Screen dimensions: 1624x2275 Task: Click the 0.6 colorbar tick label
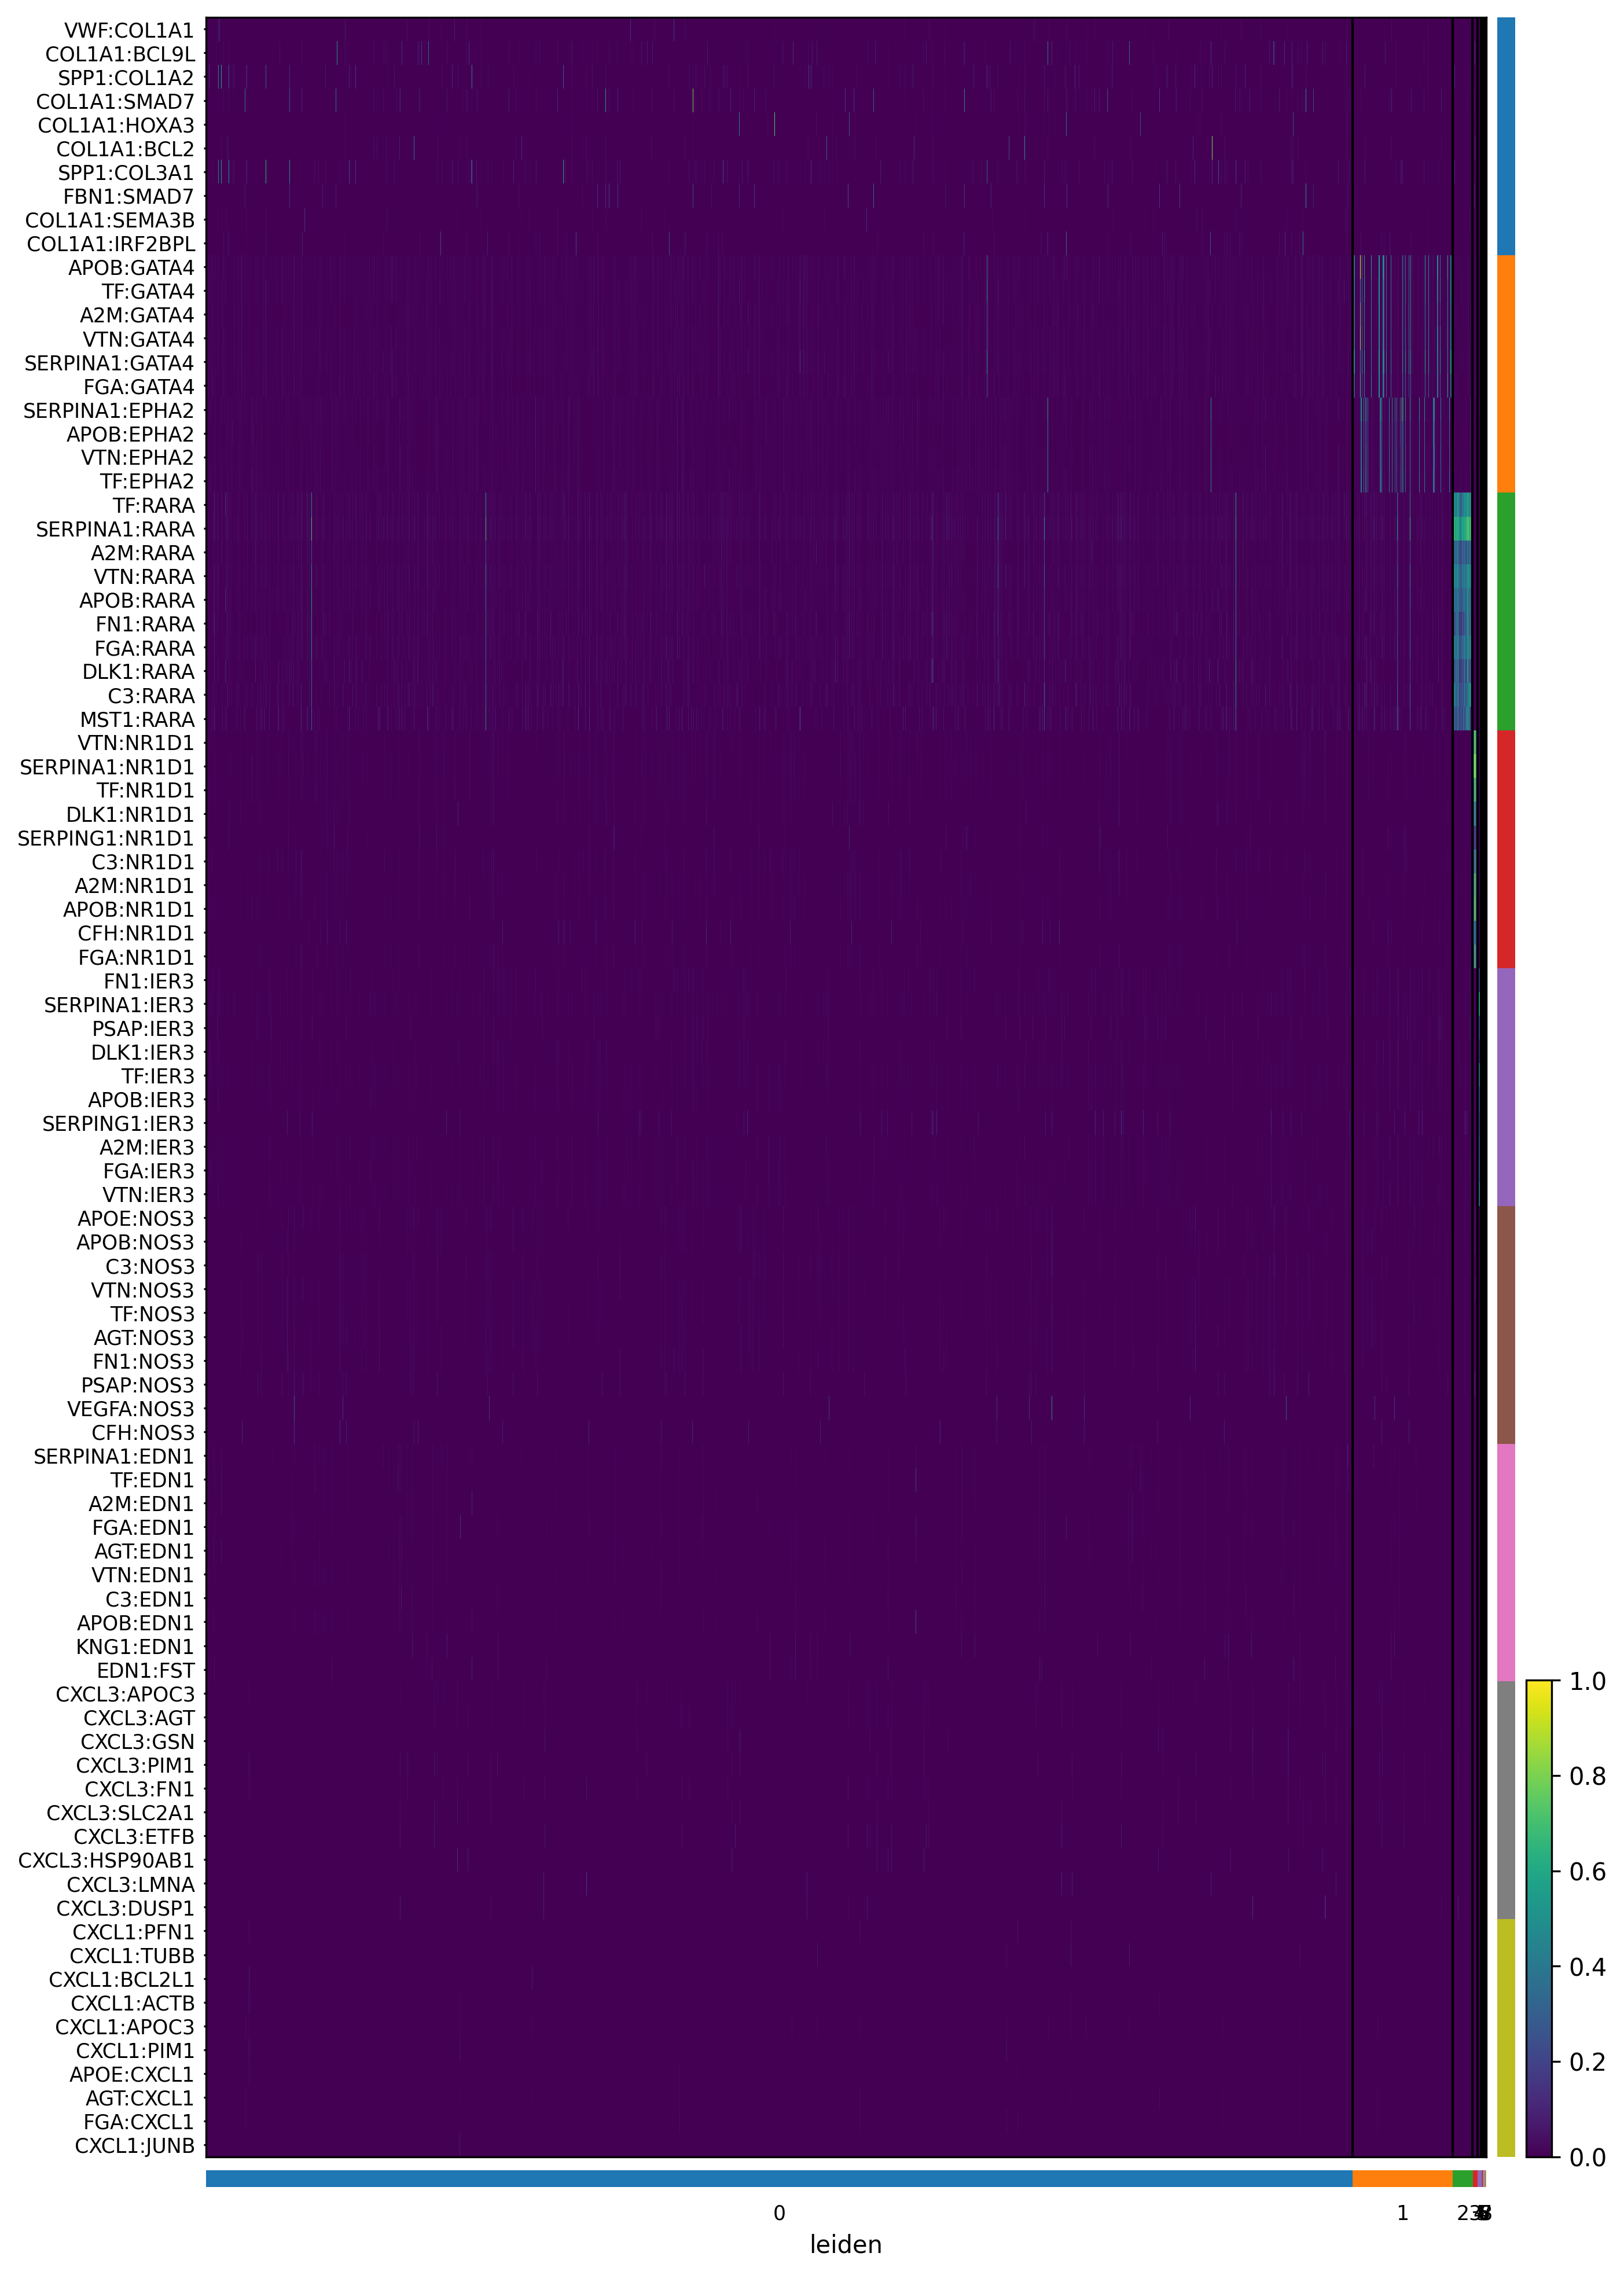coord(1587,1872)
